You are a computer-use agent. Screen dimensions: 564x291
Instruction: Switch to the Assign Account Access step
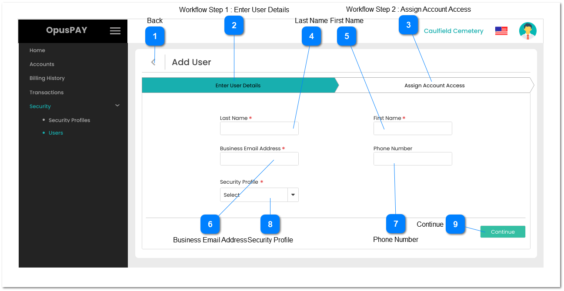pyautogui.click(x=434, y=86)
